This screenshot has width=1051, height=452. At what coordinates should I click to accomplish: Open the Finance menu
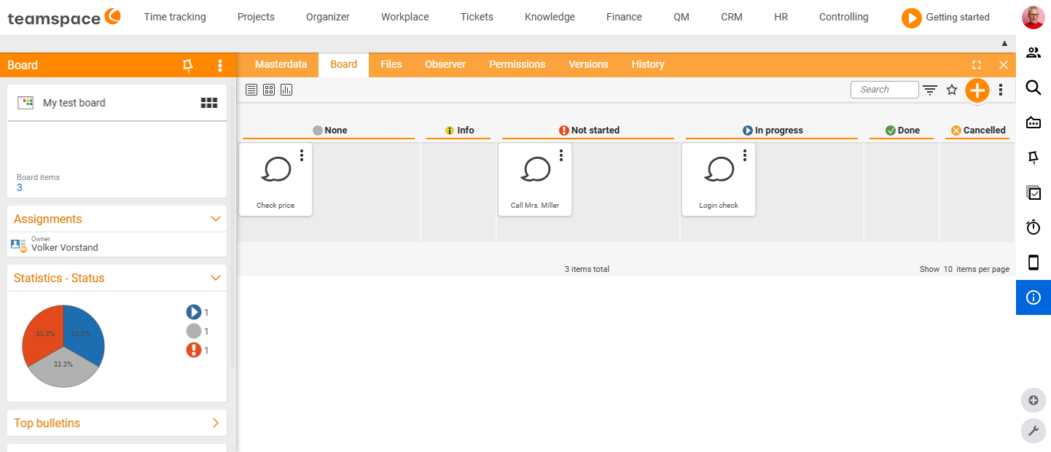pyautogui.click(x=624, y=17)
